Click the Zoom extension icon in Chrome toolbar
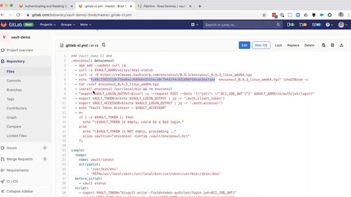This screenshot has height=197, width=351. (x=298, y=15)
